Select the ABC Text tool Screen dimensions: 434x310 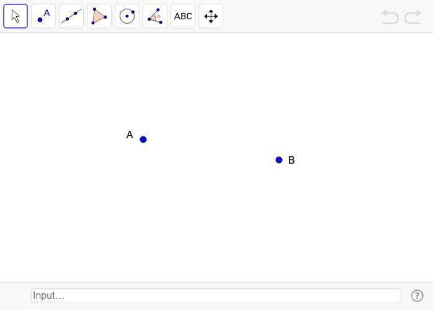pos(183,16)
